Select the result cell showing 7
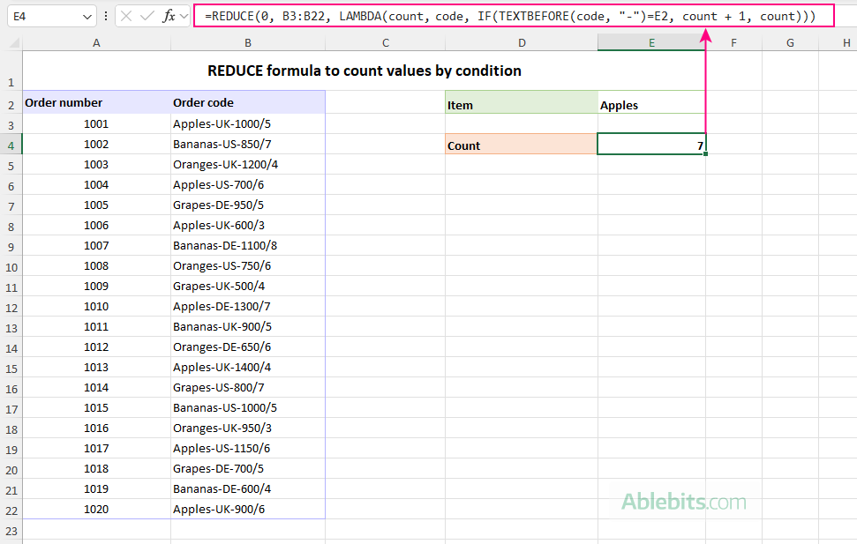This screenshot has height=544, width=857. pos(651,145)
